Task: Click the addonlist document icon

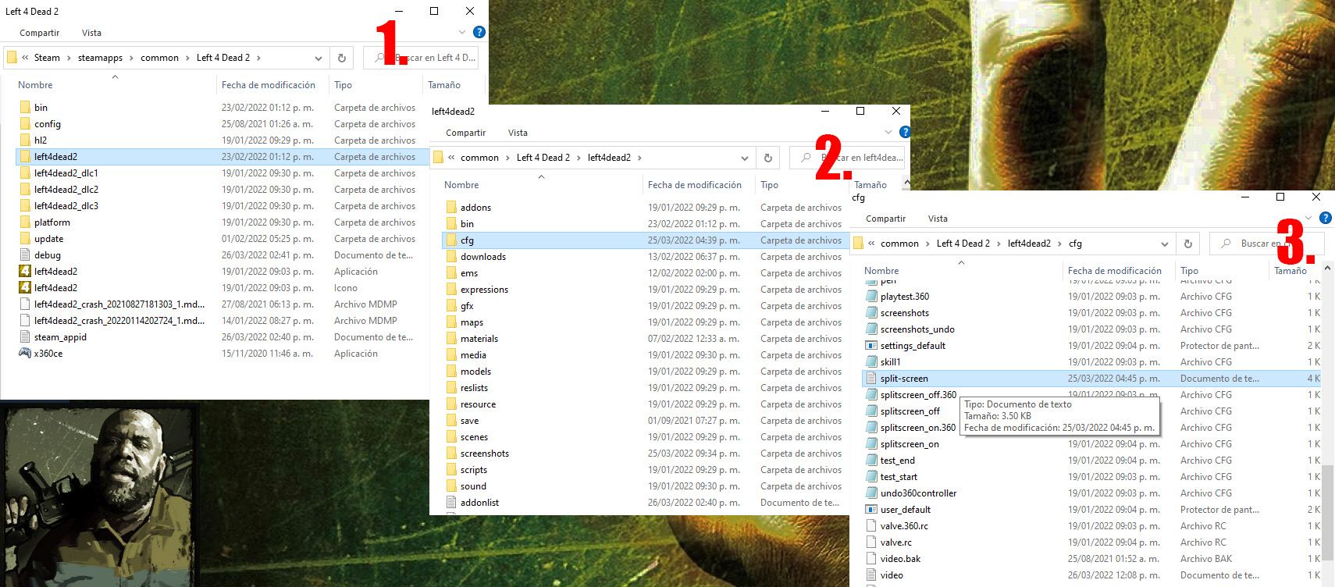Action: (x=451, y=503)
